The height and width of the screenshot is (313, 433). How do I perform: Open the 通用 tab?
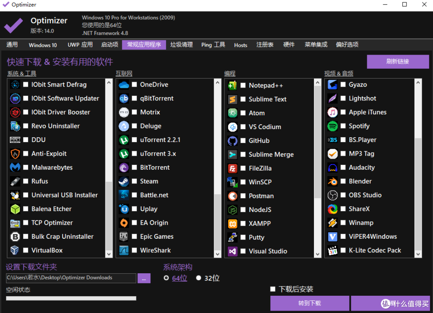coord(12,45)
